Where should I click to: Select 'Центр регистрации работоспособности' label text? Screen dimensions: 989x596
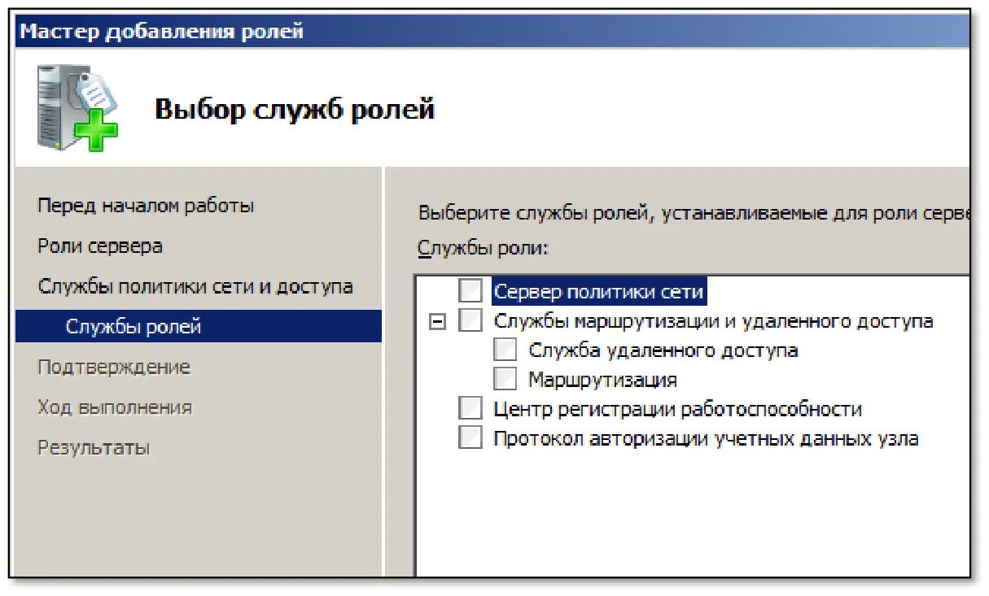tap(678, 409)
